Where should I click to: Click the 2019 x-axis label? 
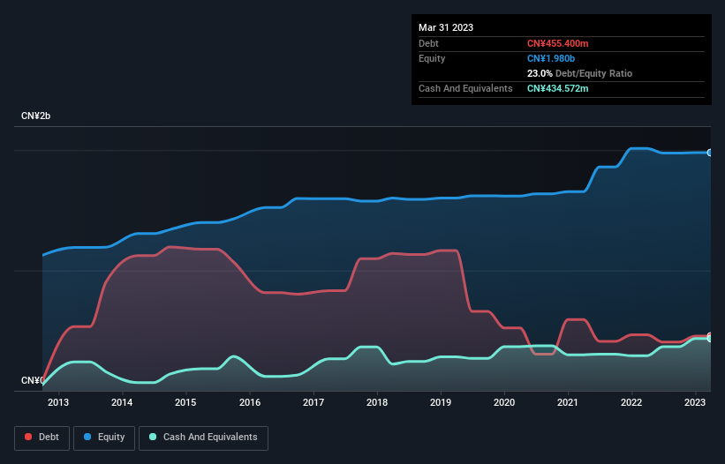pos(441,402)
